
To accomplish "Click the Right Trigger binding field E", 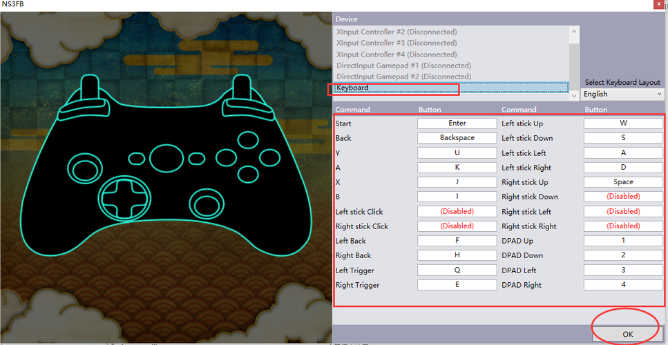I will point(457,285).
